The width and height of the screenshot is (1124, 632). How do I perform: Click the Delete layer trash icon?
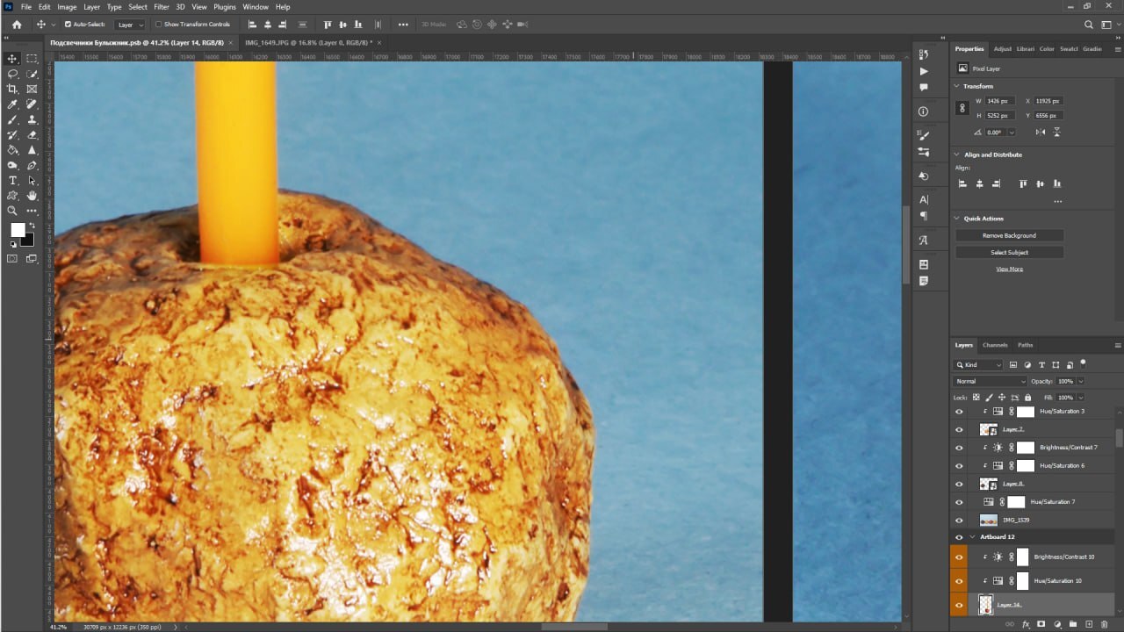pos(1105,625)
